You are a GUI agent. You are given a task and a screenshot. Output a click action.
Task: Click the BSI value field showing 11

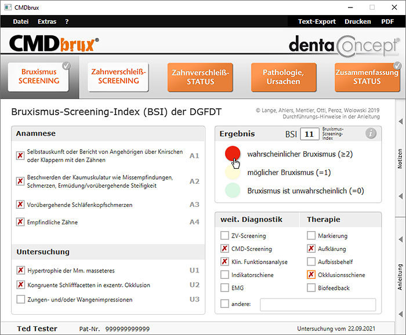pyautogui.click(x=309, y=134)
